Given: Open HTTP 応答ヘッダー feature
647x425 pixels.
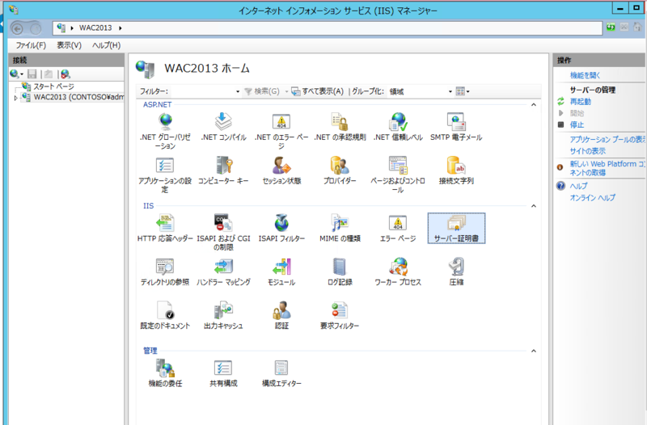Looking at the screenshot, I should (165, 228).
